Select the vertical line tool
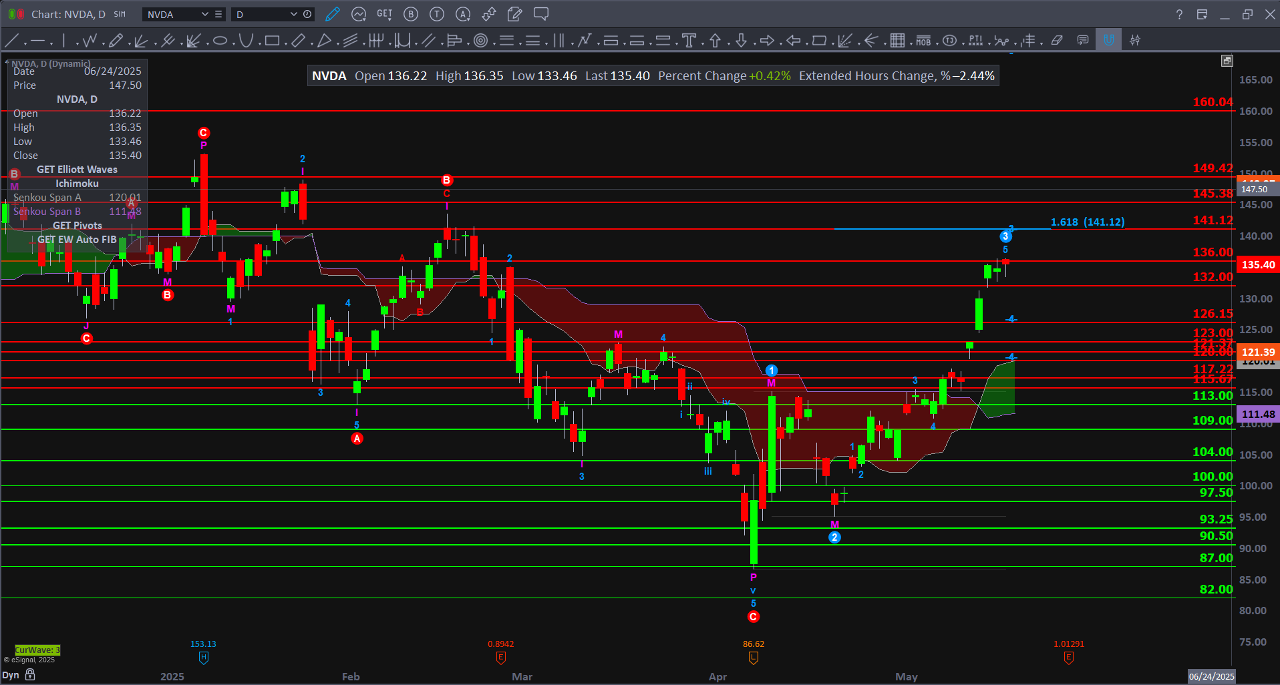This screenshot has width=1280, height=685. (63, 41)
